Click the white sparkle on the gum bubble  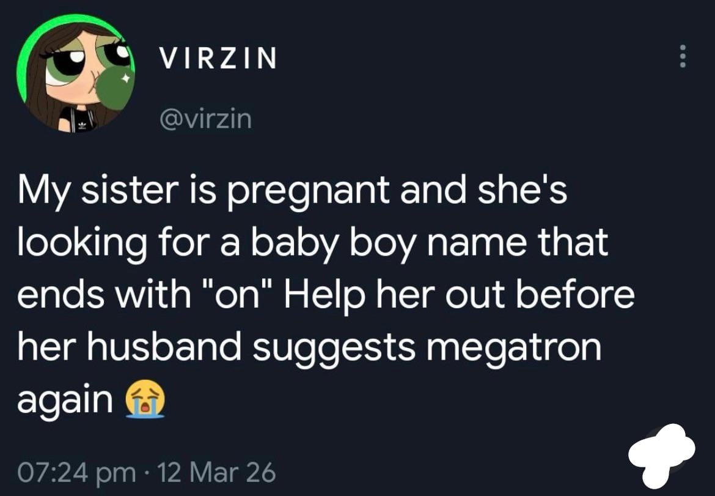pos(125,79)
